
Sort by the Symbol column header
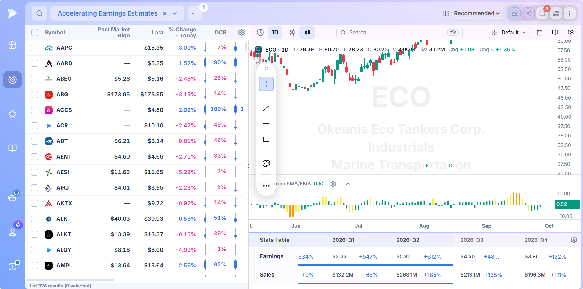click(x=55, y=33)
